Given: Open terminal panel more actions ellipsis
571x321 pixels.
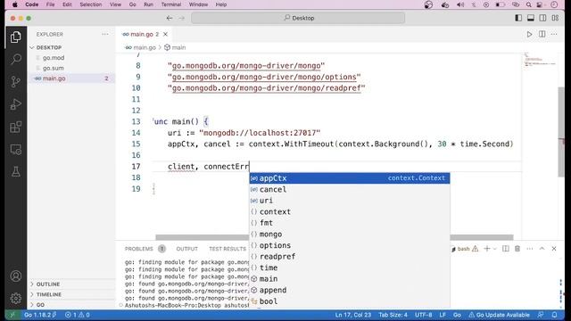Looking at the screenshot, I should point(529,249).
